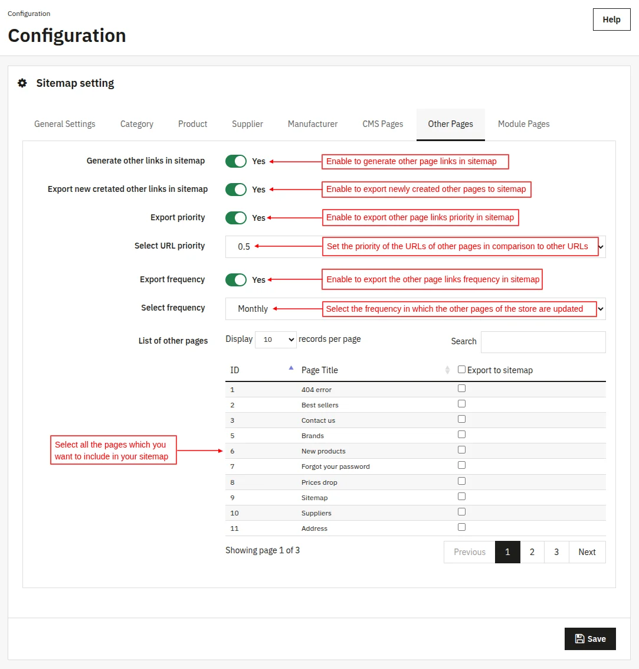Click the Showing page 1 of 3 text
Image resolution: width=639 pixels, height=669 pixels.
click(x=263, y=550)
